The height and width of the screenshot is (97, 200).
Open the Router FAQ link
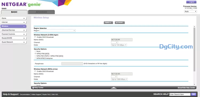46,95
